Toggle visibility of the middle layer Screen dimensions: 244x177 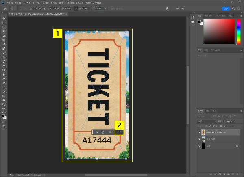point(198,139)
